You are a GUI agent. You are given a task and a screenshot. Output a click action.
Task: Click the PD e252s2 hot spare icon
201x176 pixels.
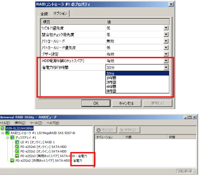coord(12,161)
